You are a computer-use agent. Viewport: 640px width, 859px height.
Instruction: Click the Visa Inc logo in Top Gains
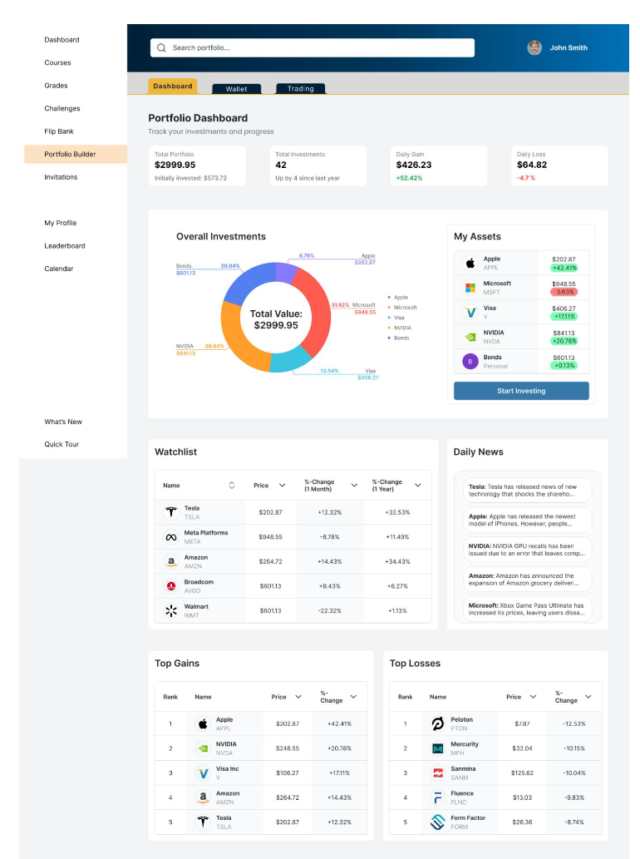[x=203, y=773]
